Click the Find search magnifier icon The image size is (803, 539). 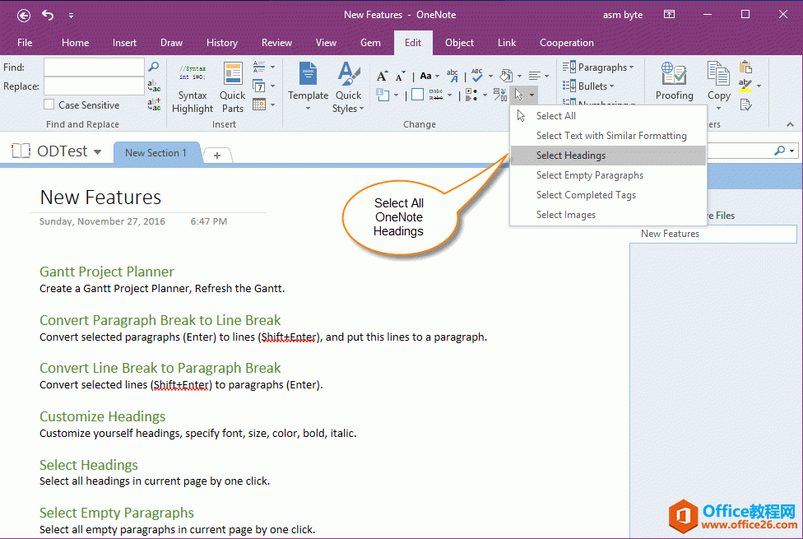pyautogui.click(x=153, y=67)
